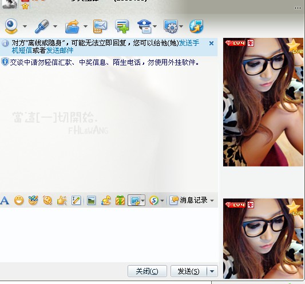
Task: Open the report options dropdown arrow
Action: pyautogui.click(x=155, y=26)
